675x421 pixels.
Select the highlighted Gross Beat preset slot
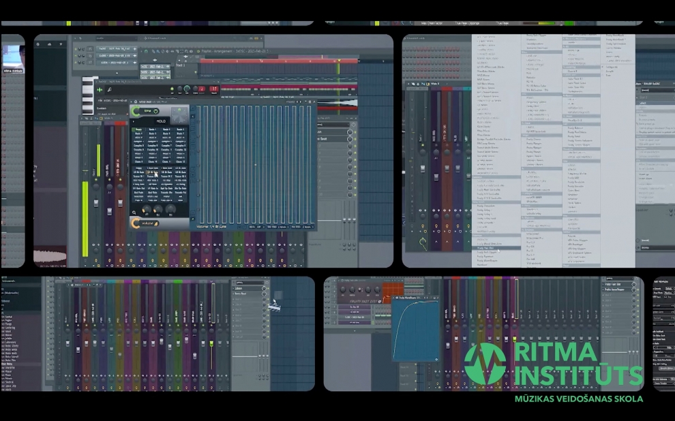click(152, 172)
